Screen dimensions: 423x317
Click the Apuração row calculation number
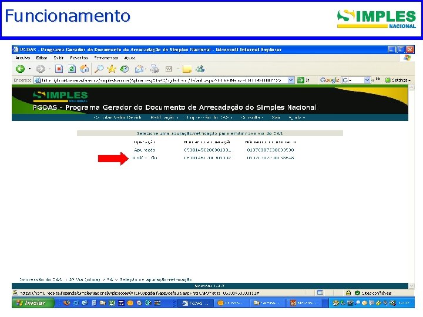click(x=207, y=150)
